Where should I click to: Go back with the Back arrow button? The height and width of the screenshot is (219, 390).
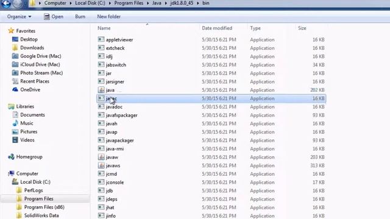point(5,4)
